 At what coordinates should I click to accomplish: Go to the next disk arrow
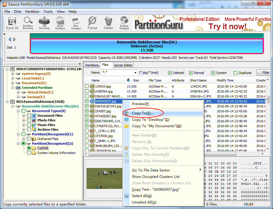(x=15, y=40)
